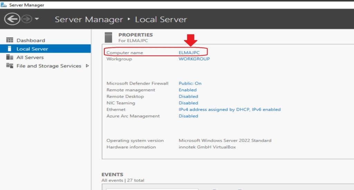Viewport: 354px width, 190px height.
Task: Click the Server Manager title bar app icon
Action: (x=4, y=5)
